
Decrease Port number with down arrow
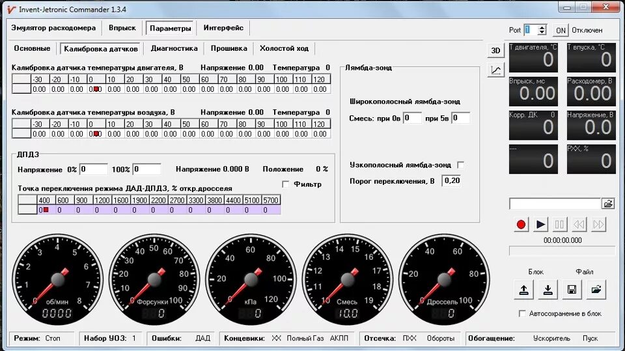[542, 33]
